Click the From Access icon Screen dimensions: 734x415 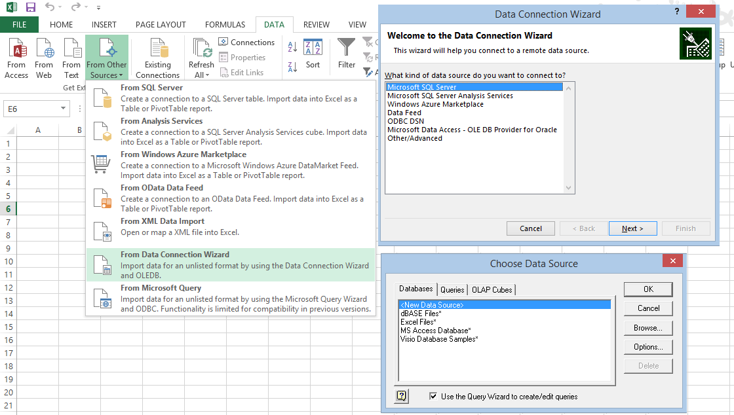tap(16, 58)
